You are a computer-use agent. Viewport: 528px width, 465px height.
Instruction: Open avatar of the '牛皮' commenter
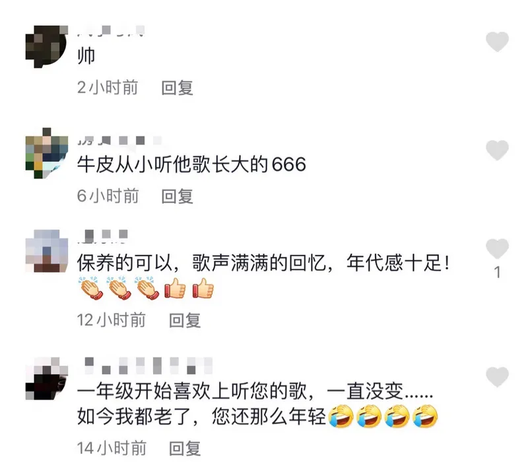(46, 153)
